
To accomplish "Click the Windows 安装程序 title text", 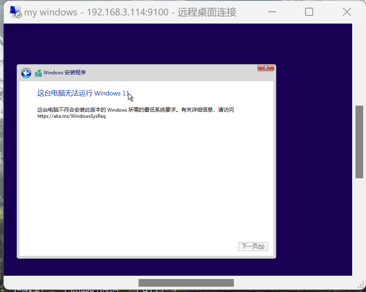I will click(x=65, y=73).
